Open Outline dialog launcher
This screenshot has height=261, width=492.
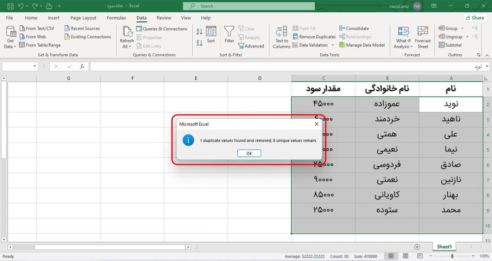click(x=479, y=55)
